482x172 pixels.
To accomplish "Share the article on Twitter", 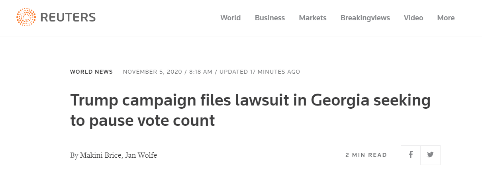I will coord(430,155).
